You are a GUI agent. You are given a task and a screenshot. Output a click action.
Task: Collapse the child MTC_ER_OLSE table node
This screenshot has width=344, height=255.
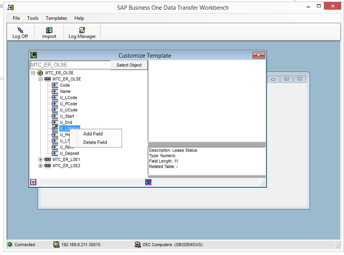click(40, 79)
